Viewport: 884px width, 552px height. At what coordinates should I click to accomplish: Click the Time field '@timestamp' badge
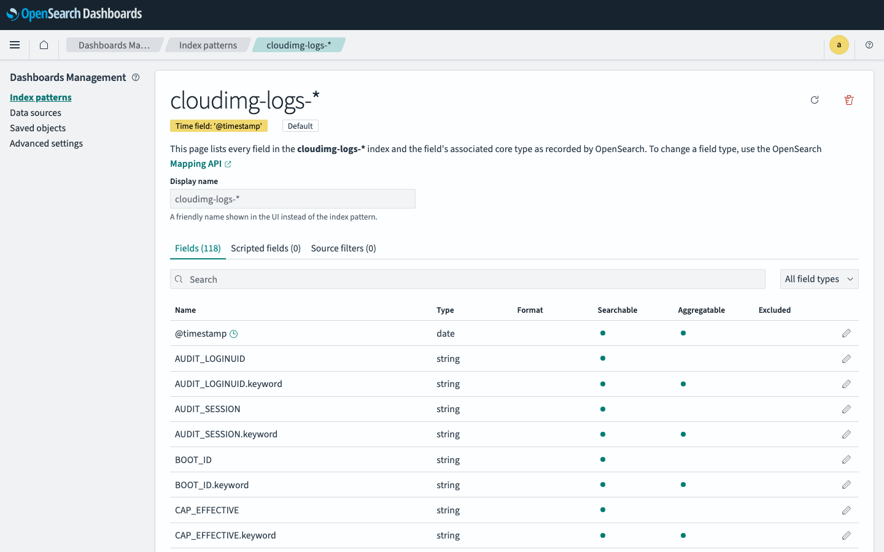coord(219,126)
